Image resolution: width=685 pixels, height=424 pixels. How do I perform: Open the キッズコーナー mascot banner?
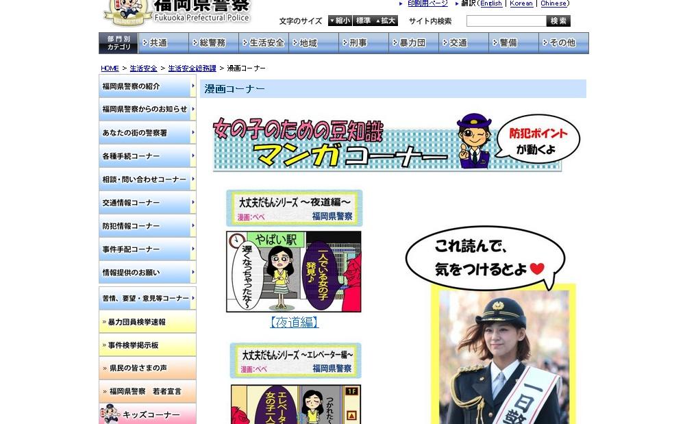pyautogui.click(x=147, y=414)
